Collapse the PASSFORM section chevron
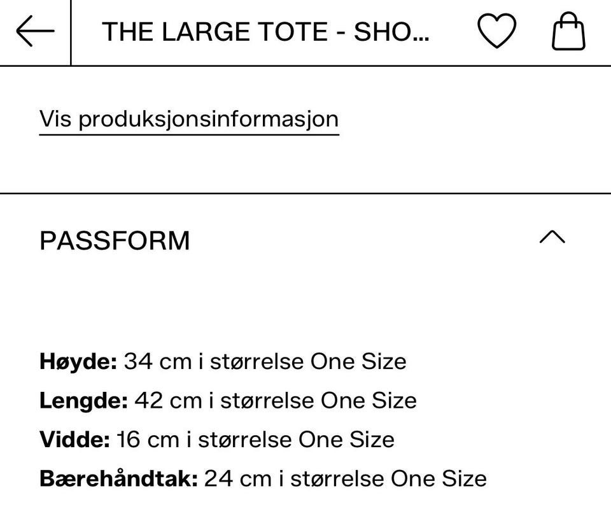 pyautogui.click(x=552, y=237)
